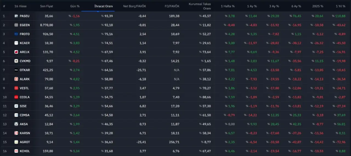The height and width of the screenshot is (156, 351).
Task: Click the VESTL company logo icon
Action: click(16, 88)
